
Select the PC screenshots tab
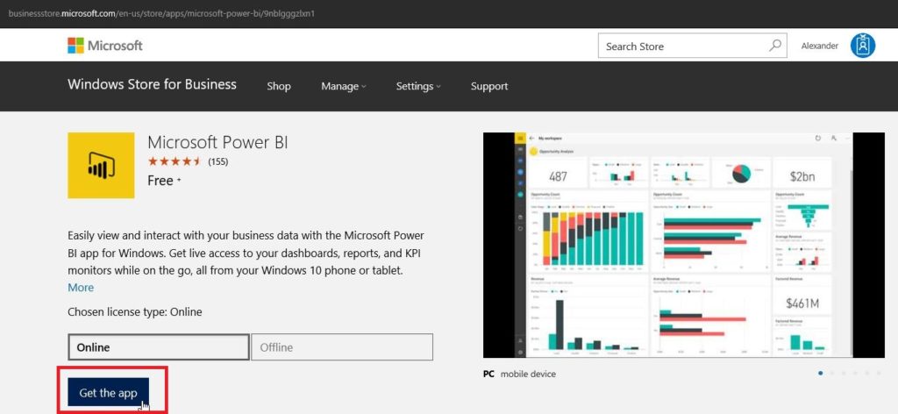tap(488, 374)
